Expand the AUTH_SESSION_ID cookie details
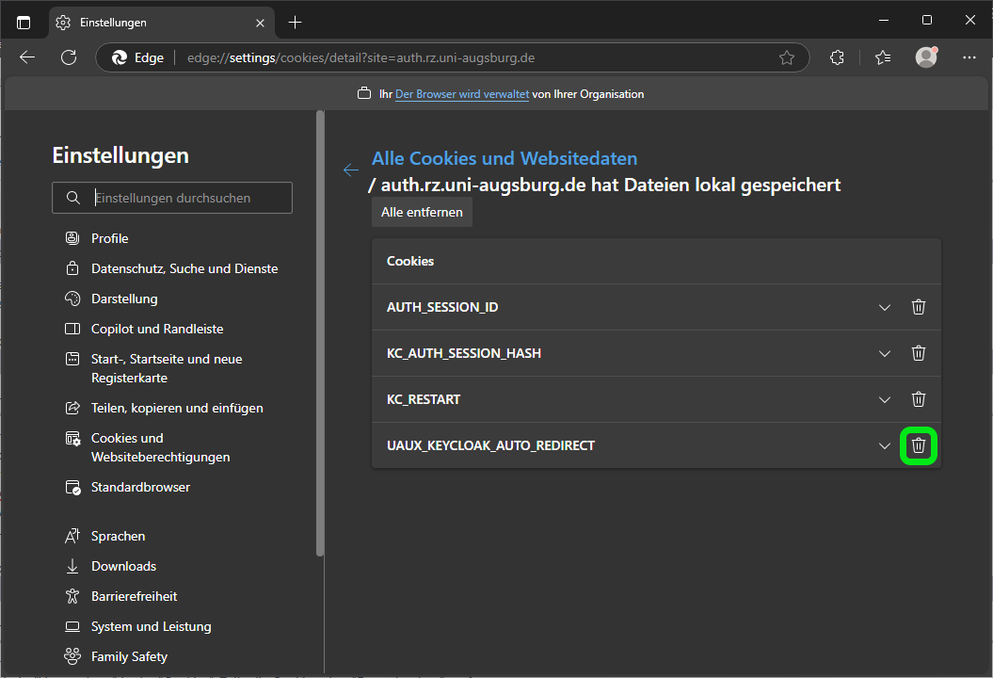The width and height of the screenshot is (993, 678). click(884, 307)
